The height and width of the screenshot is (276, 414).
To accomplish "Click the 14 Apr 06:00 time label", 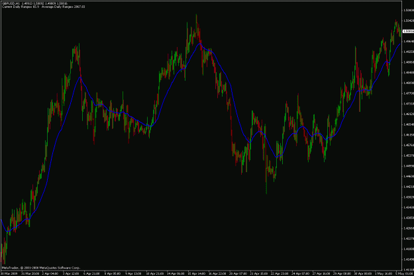I will 176,273.
